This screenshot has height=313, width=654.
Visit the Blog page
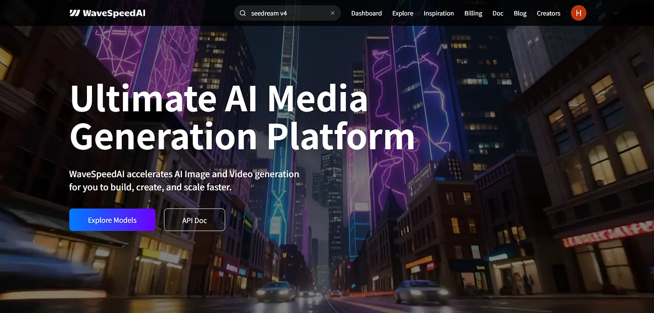(x=520, y=13)
